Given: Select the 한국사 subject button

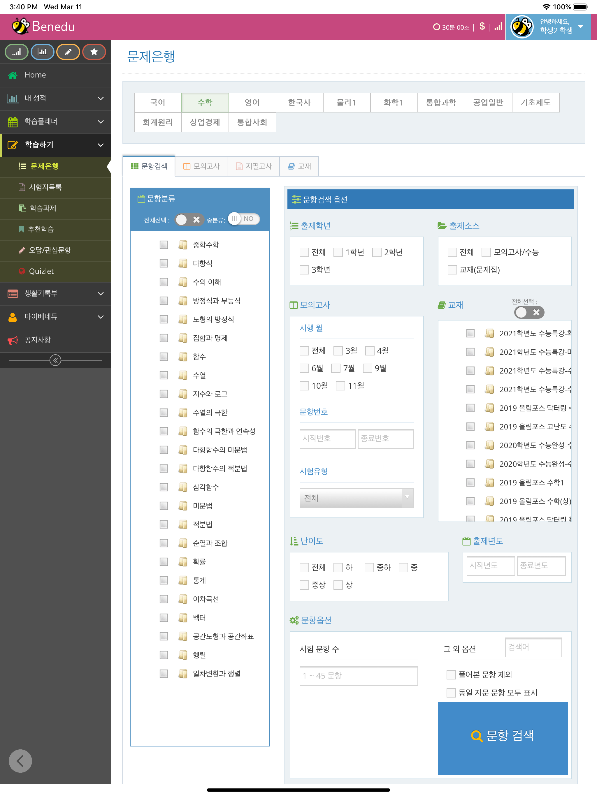Looking at the screenshot, I should (299, 103).
